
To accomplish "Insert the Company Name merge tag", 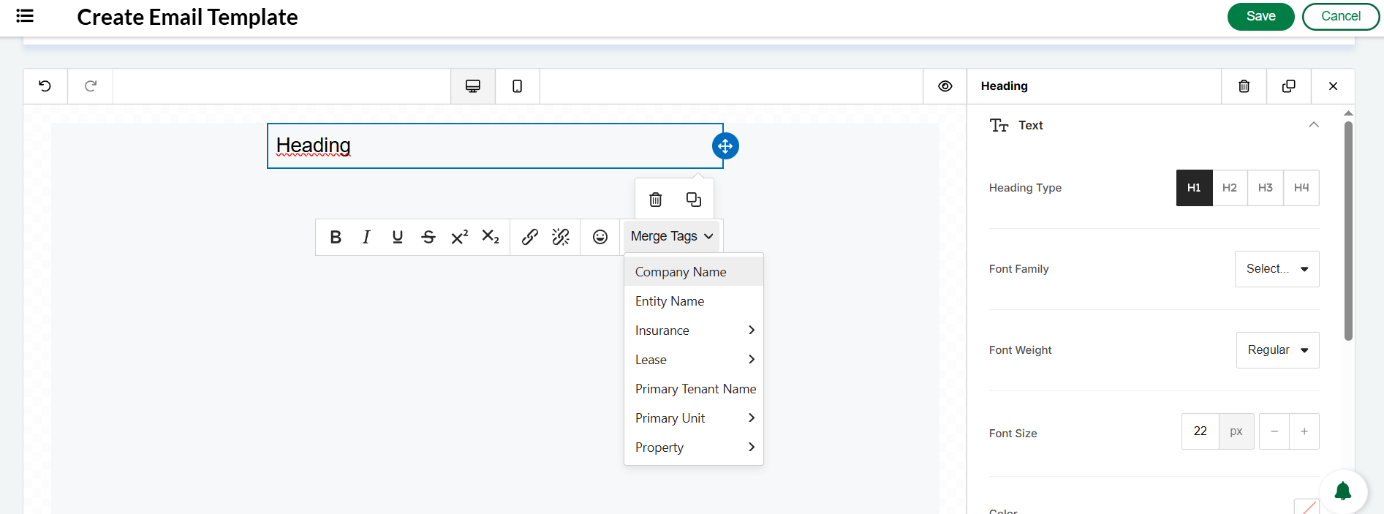I will 694,272.
